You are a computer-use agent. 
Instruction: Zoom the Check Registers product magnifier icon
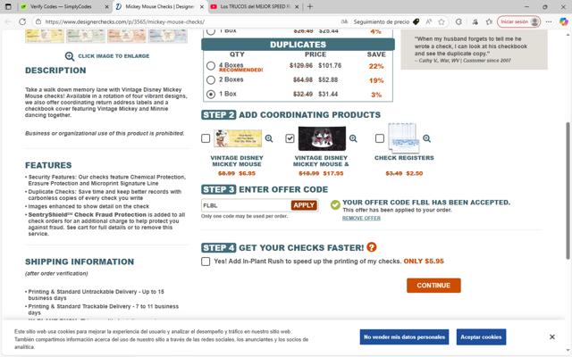[x=426, y=138]
